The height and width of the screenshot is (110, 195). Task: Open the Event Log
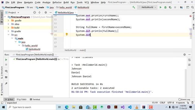(184, 99)
